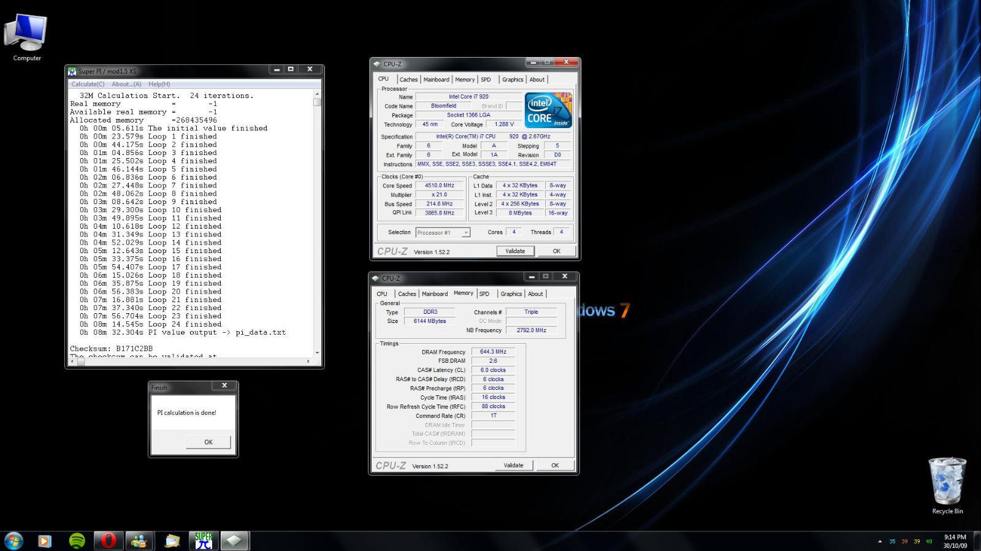Click the Loop 24 finished line
This screenshot has width=981, height=551.
(151, 324)
